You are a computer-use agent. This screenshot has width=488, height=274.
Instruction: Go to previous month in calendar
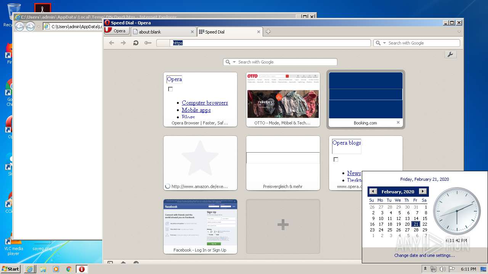click(x=373, y=191)
